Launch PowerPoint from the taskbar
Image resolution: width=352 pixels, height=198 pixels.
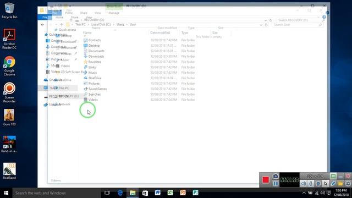(x=183, y=193)
